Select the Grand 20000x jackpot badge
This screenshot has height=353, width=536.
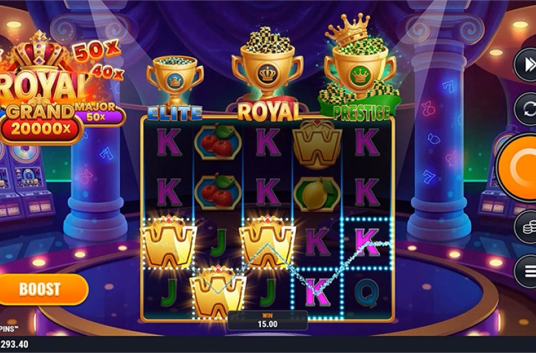tap(40, 123)
